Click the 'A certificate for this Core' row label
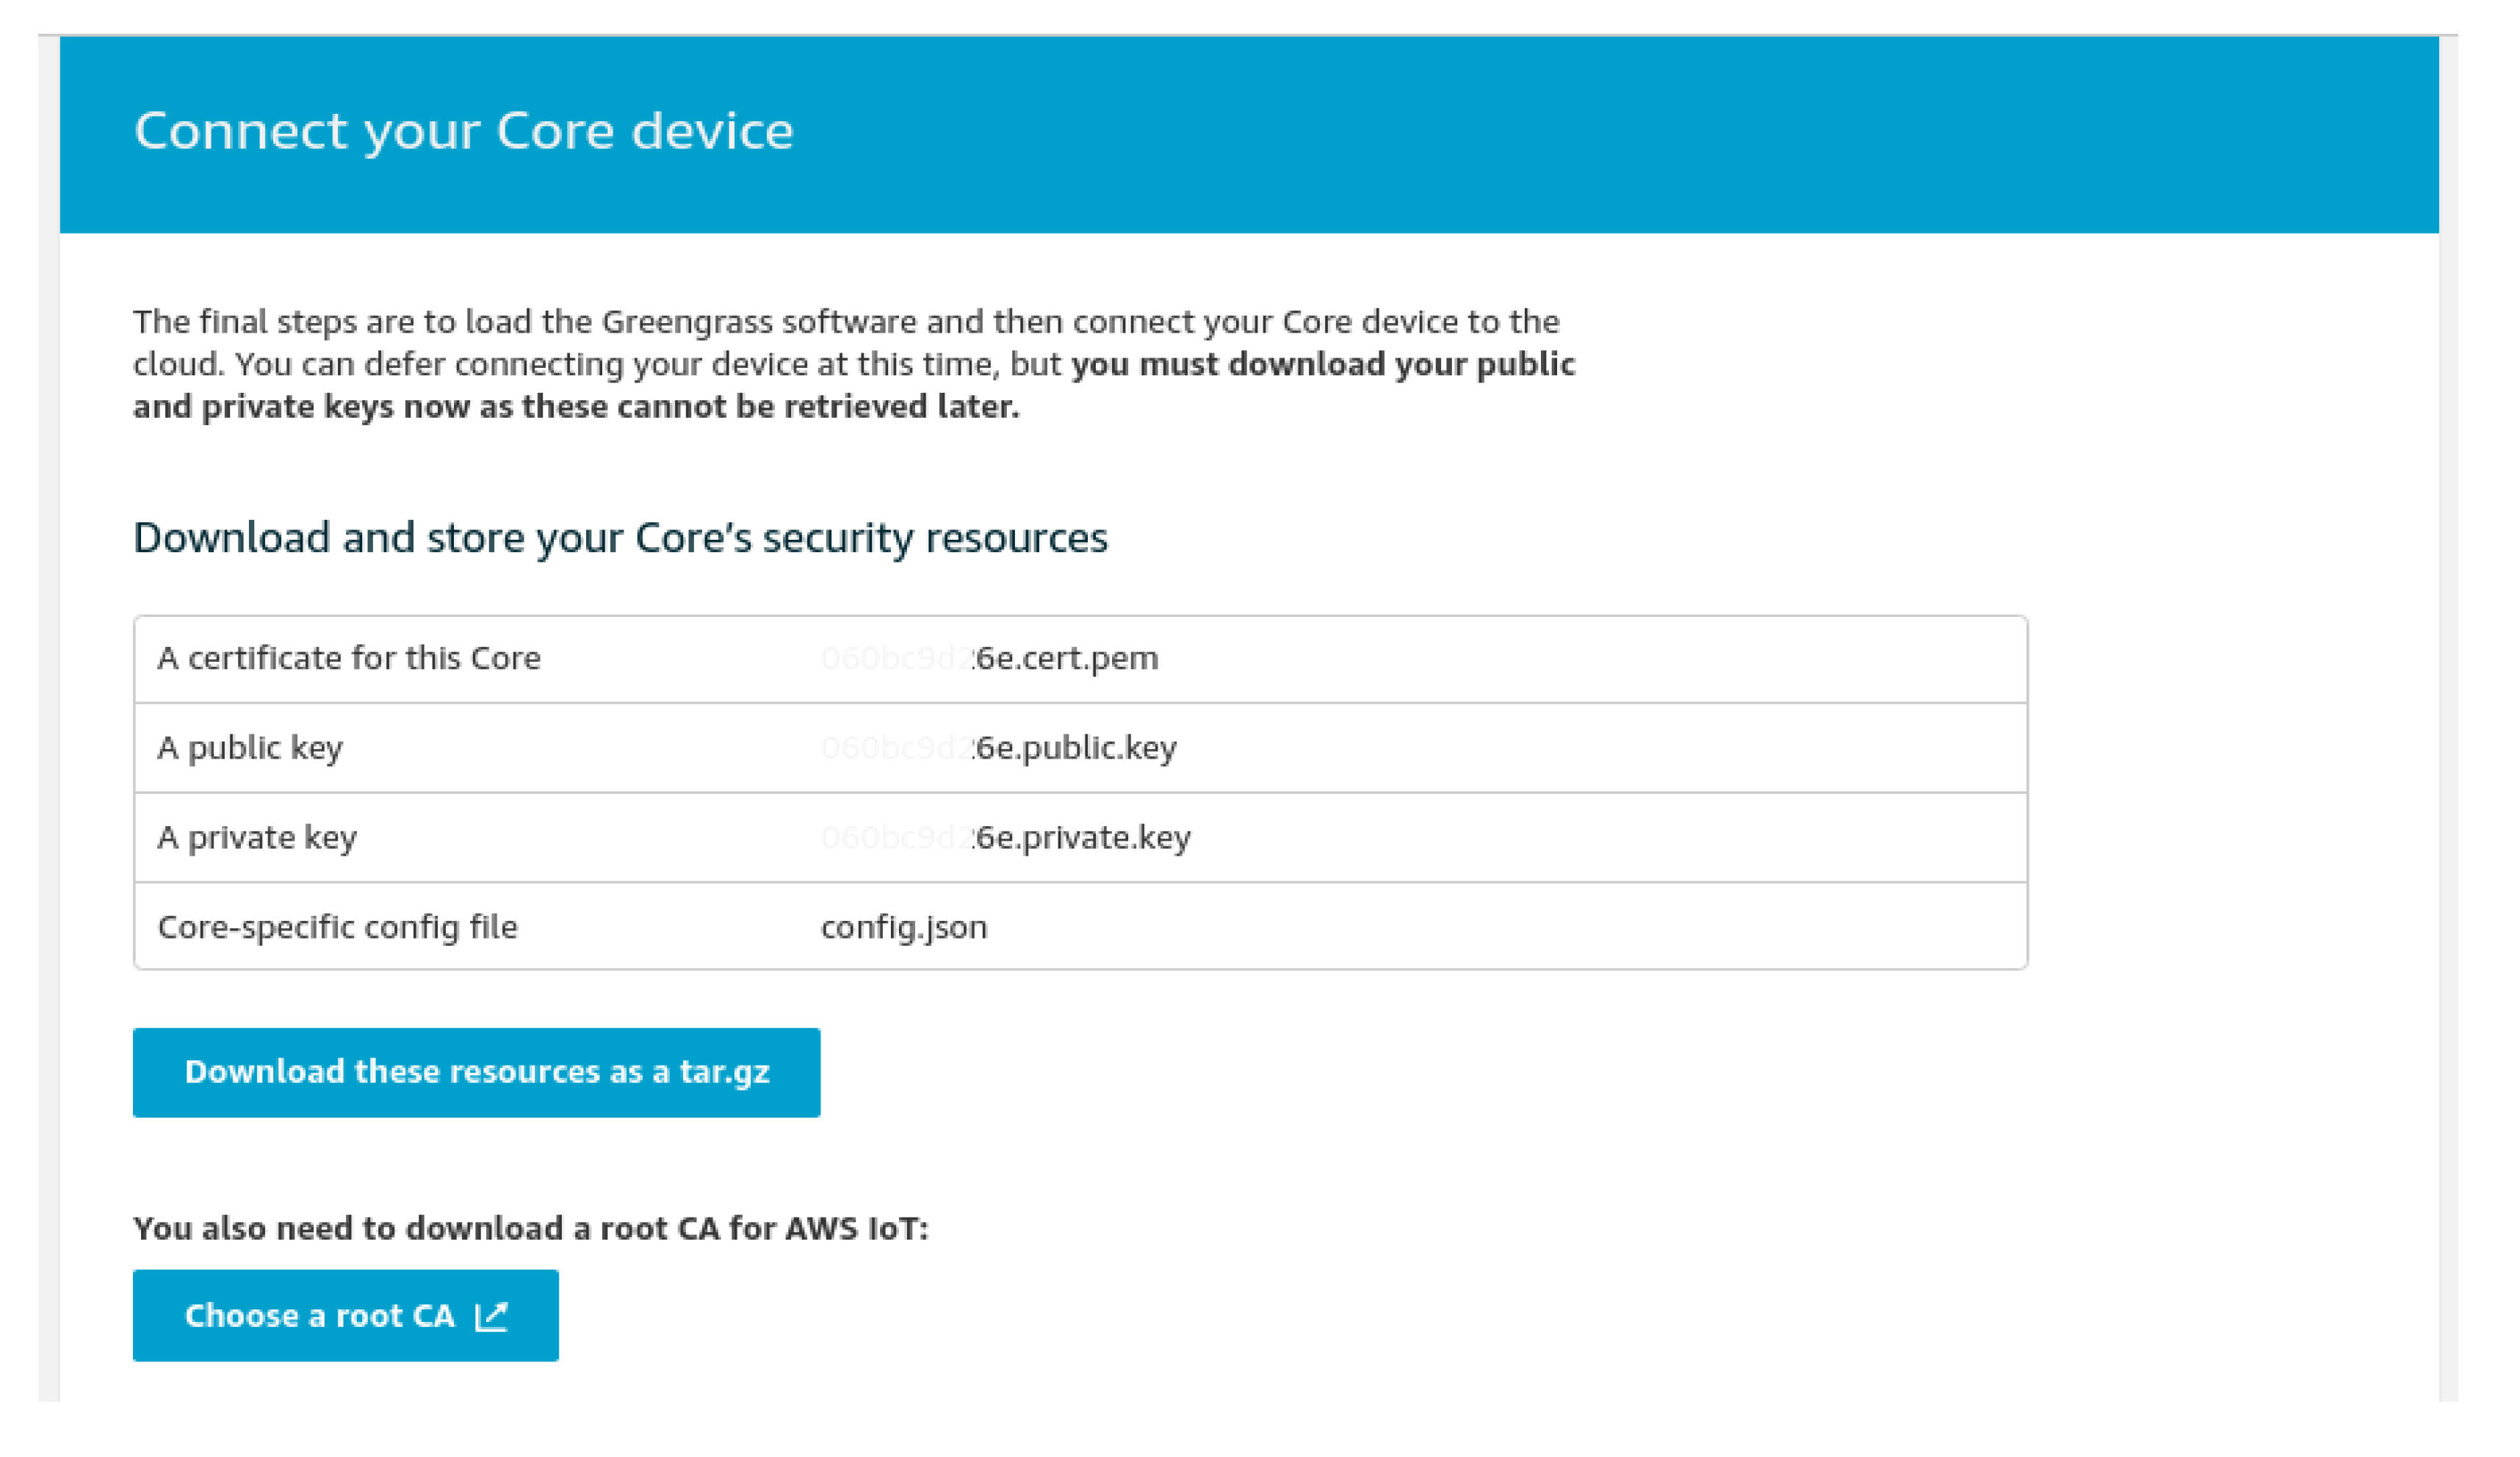 348,658
